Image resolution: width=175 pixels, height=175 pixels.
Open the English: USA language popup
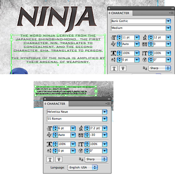[x=83, y=167]
